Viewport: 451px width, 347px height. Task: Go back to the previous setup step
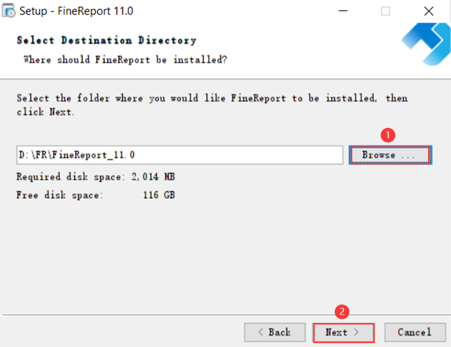(x=275, y=332)
